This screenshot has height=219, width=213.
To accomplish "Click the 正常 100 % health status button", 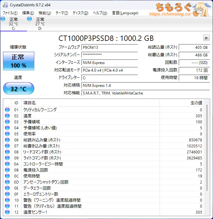I will 18,61.
